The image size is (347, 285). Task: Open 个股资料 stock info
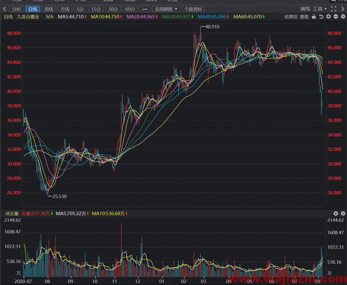[x=193, y=9]
